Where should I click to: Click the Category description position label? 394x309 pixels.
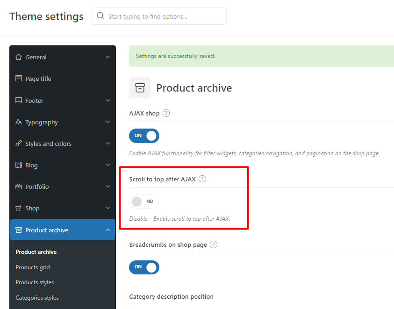(x=172, y=296)
